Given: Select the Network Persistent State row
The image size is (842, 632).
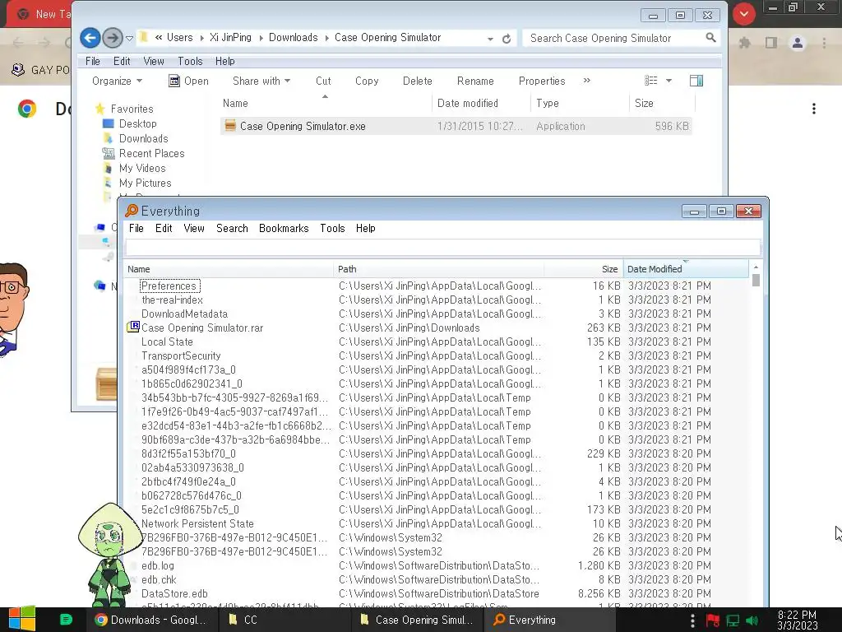Looking at the screenshot, I should [x=437, y=523].
